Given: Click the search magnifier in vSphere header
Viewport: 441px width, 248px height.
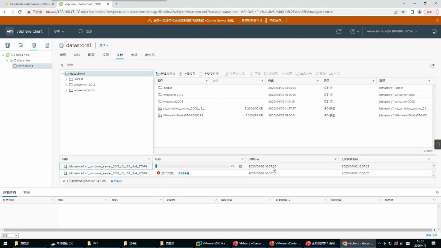Looking at the screenshot, I should coord(81,31).
